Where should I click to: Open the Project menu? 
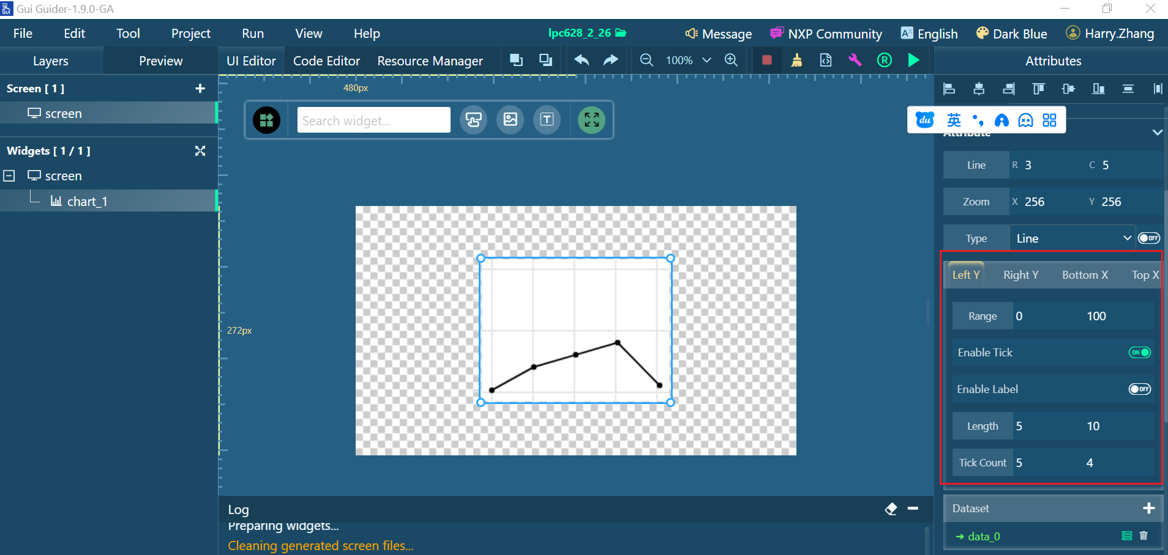(x=191, y=34)
